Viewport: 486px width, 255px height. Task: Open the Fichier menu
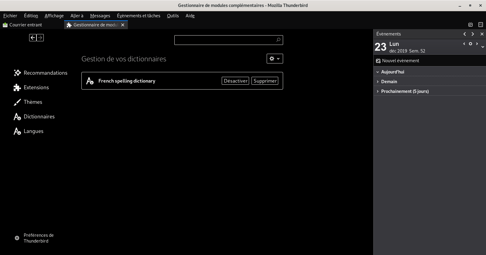coord(10,16)
